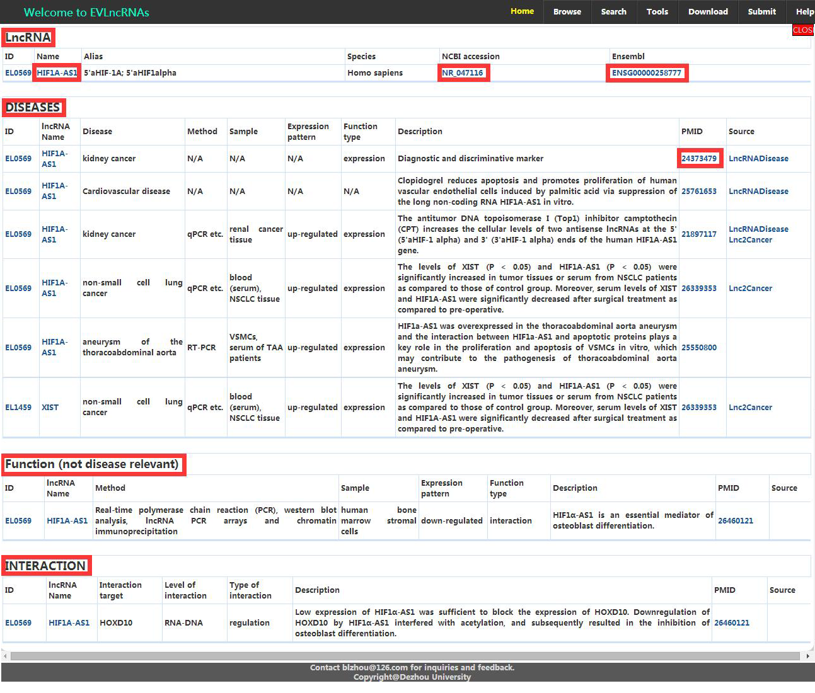Open PMID 26460121 in Interaction table
Image resolution: width=815 pixels, height=693 pixels.
pyautogui.click(x=732, y=622)
